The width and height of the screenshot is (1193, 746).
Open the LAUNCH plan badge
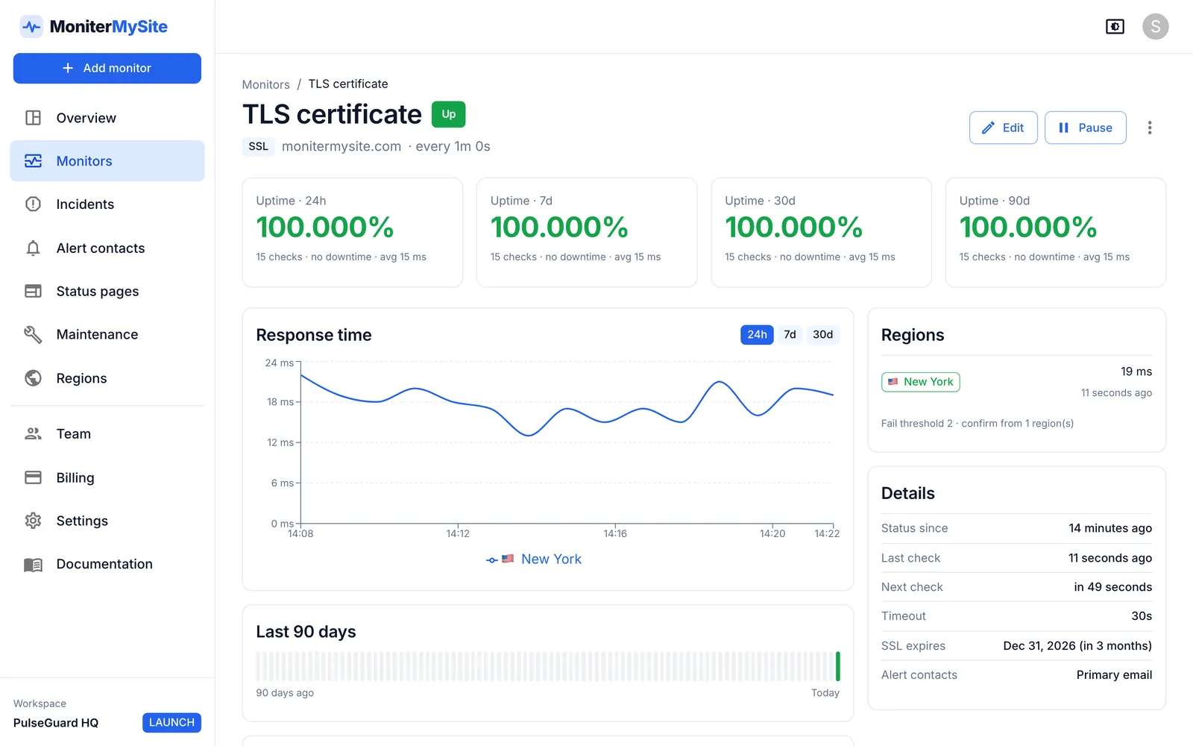(x=171, y=722)
